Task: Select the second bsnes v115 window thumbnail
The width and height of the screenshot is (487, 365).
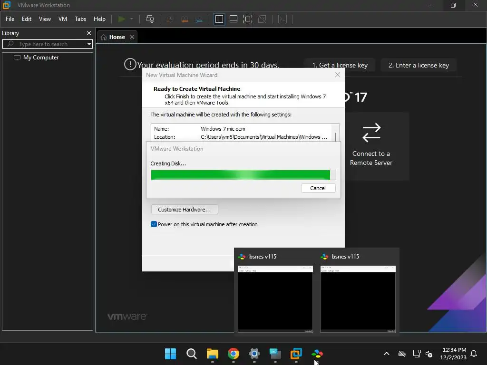Action: (358, 299)
